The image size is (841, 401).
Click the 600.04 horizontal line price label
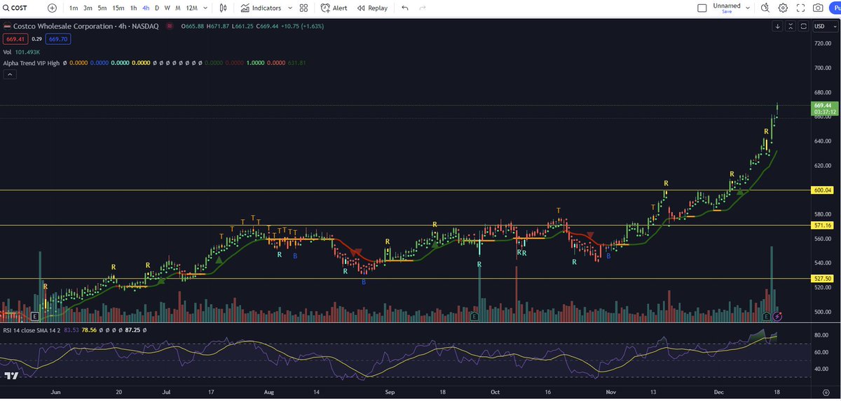point(823,190)
